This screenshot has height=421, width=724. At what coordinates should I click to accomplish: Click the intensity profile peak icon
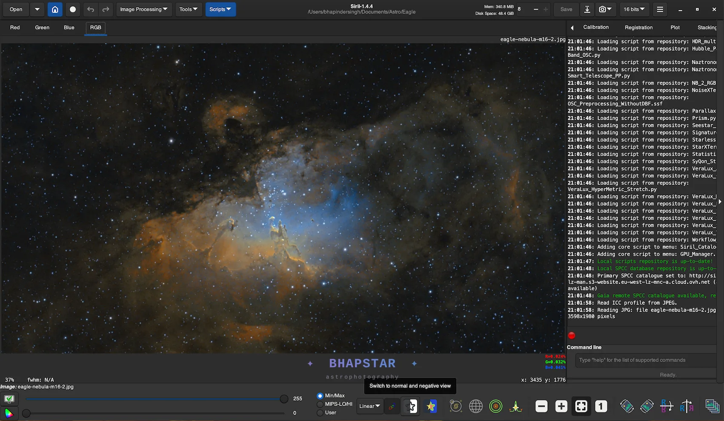click(x=516, y=407)
